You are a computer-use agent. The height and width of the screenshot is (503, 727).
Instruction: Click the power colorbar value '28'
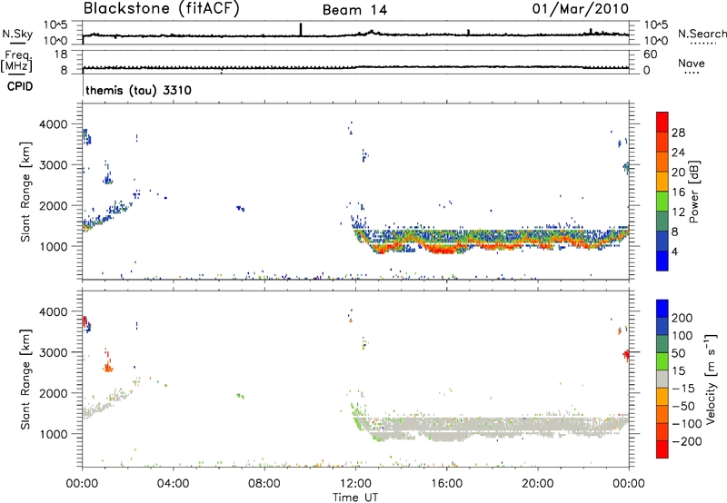pos(678,133)
